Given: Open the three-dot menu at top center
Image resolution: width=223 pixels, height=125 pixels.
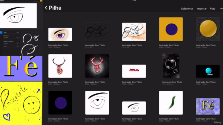Looking at the screenshot, I should point(134,1).
